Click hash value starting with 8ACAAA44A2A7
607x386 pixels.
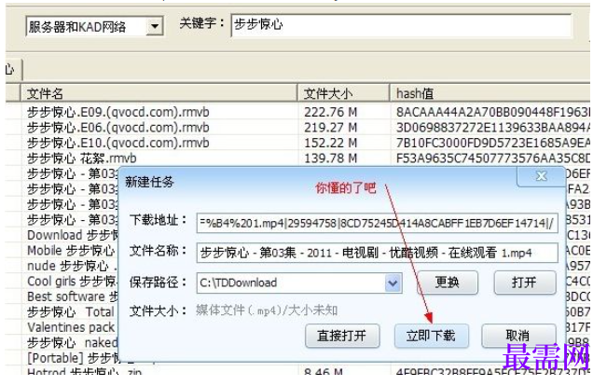(x=493, y=112)
